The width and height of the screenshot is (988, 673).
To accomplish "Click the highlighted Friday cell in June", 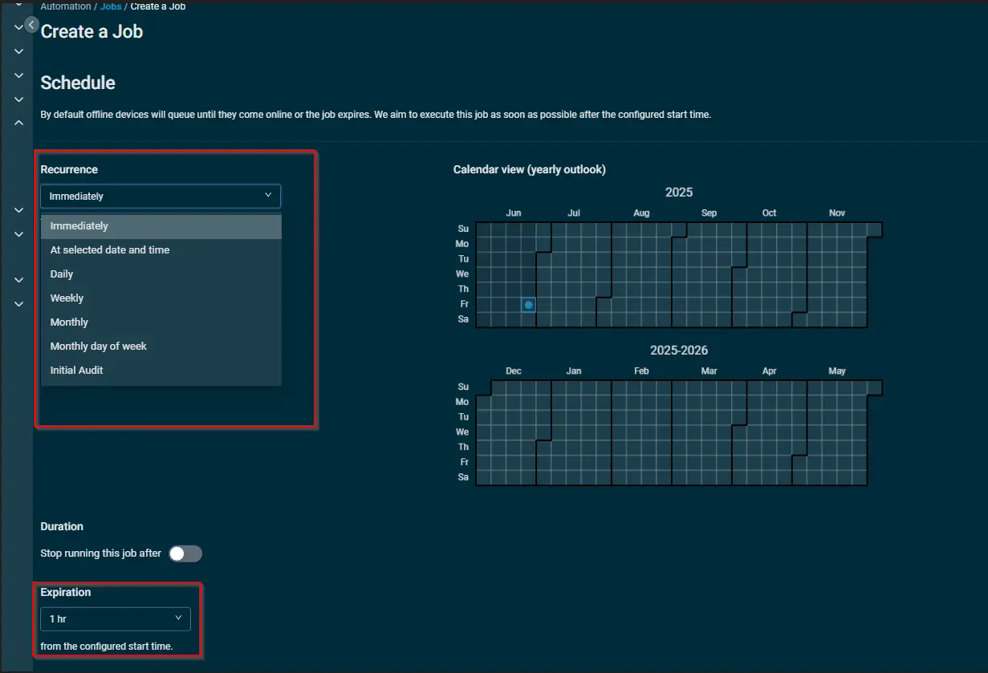I will (x=528, y=305).
